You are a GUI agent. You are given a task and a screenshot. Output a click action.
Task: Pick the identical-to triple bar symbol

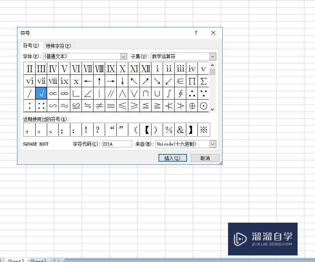point(111,105)
